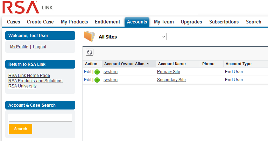Click the Account Type column header
The width and height of the screenshot is (268, 141).
[x=246, y=64]
